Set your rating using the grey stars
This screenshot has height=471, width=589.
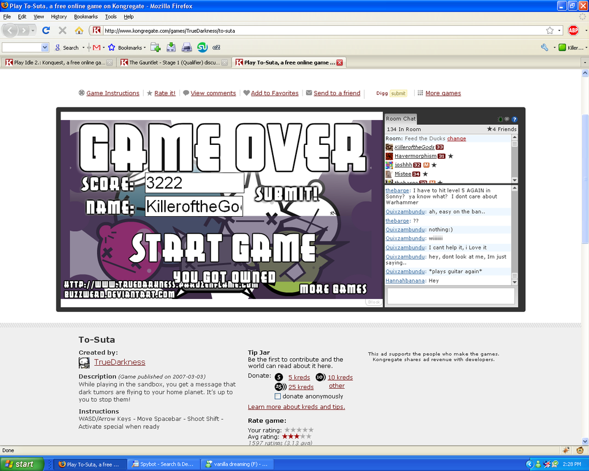tap(299, 430)
